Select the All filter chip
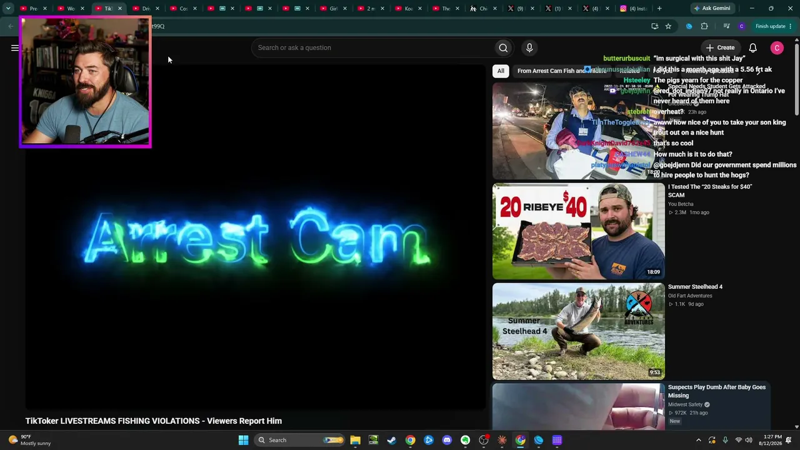 click(x=501, y=71)
